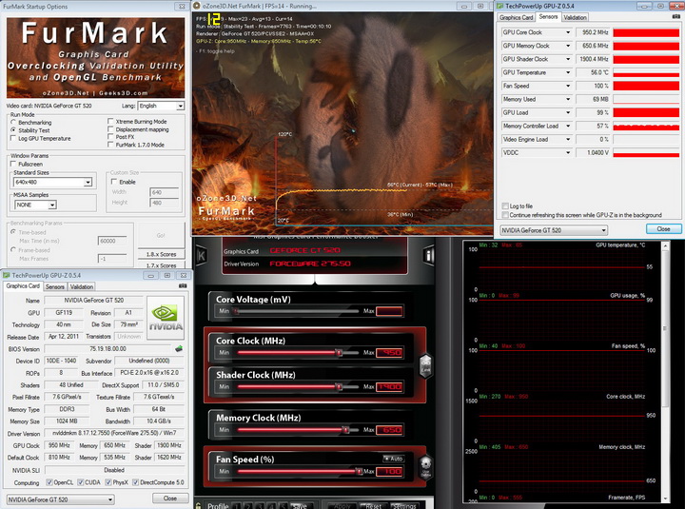Click the Shader Clock slider handle
The width and height of the screenshot is (685, 509).
tap(339, 386)
